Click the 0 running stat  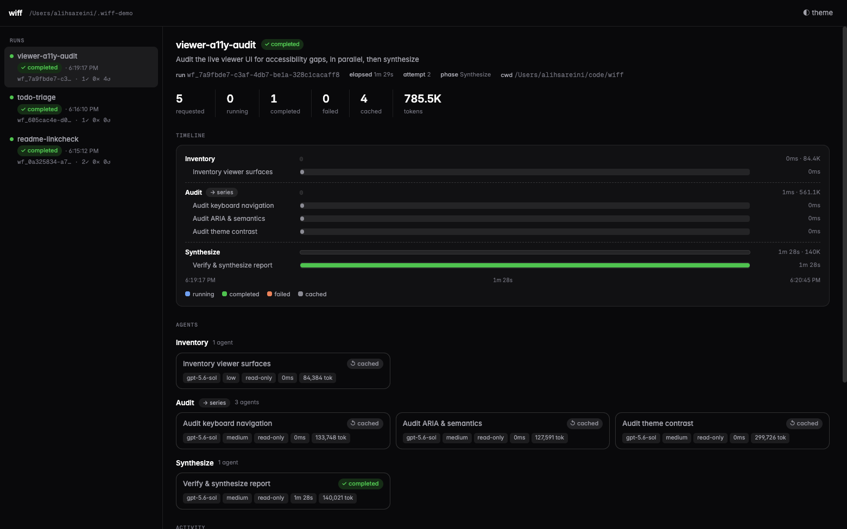click(237, 104)
